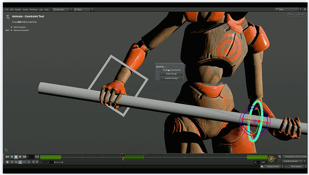Jump to previous keyframe
This screenshot has width=309, height=175.
33,162
